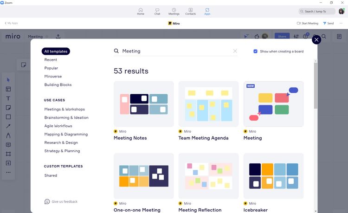Select the shape rectangle tool
This screenshot has width=348, height=213.
click(8, 117)
